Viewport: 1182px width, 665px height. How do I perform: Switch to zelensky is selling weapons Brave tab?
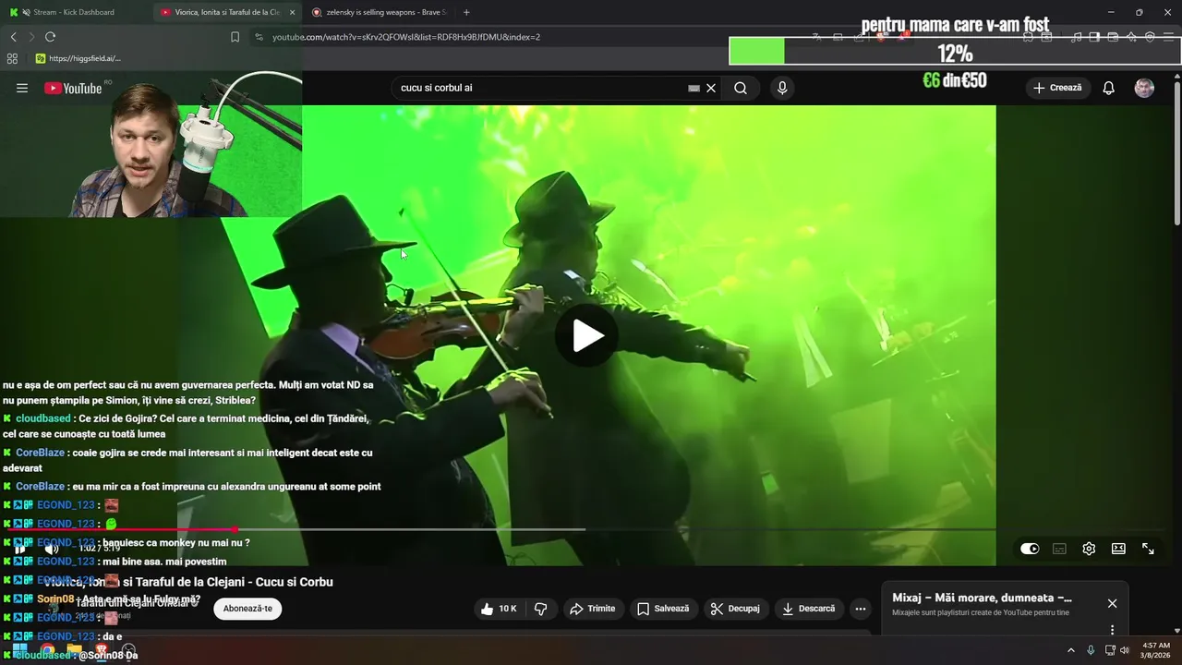(x=379, y=12)
